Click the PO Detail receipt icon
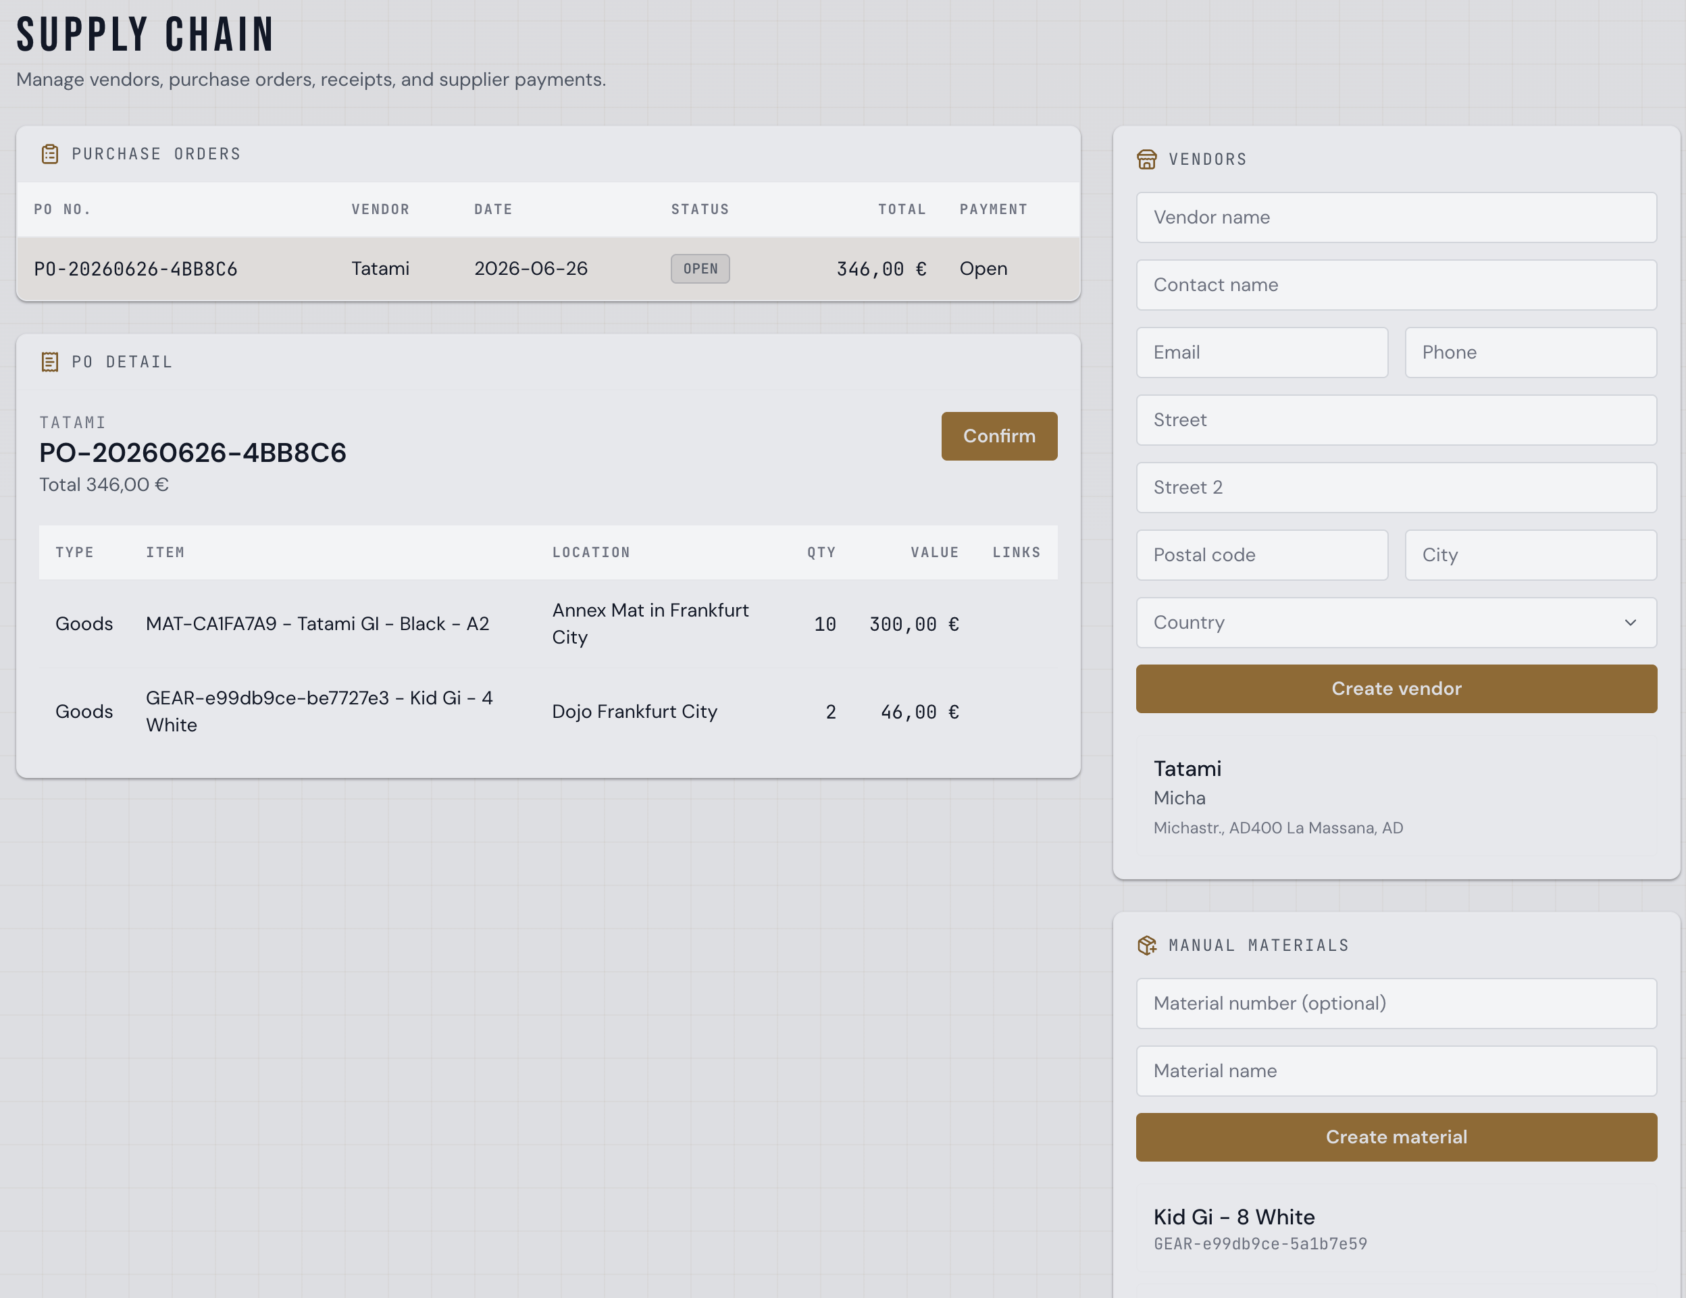 [50, 362]
